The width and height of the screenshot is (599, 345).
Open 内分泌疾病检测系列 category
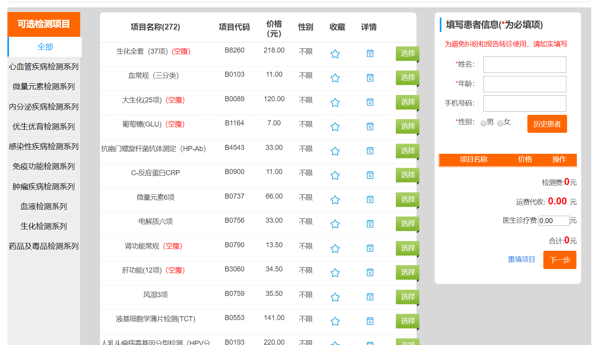(44, 107)
